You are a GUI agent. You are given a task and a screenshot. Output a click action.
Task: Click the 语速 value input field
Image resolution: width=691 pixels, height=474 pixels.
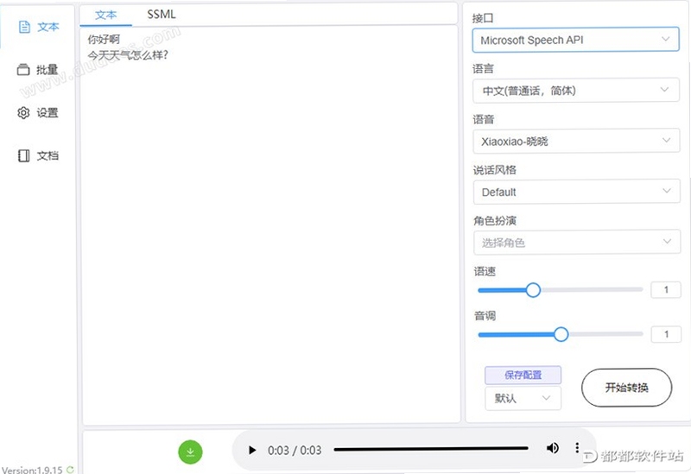tap(666, 290)
